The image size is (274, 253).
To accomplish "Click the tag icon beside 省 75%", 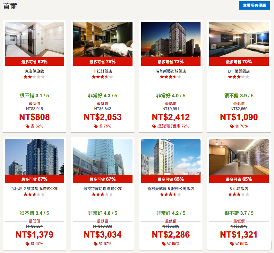I will 96,126.
